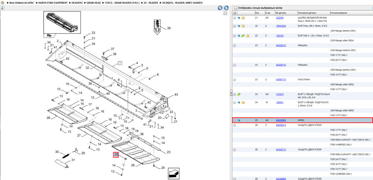Open New Holland AG APAC breadcrumb
373x180 pixels.
point(22,3)
